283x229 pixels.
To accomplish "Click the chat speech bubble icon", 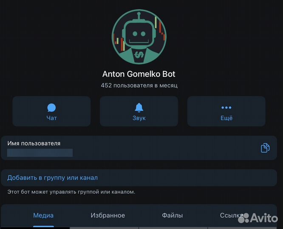I will [x=51, y=108].
